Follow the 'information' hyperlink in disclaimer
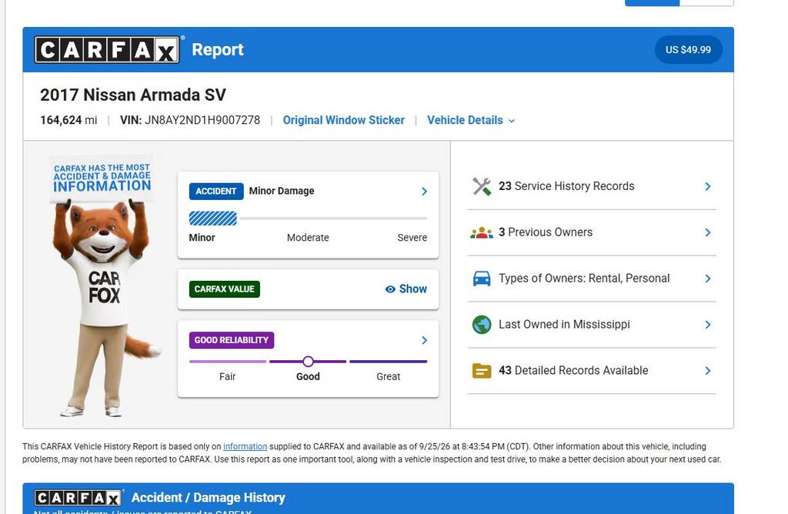Viewport: 788px width, 514px height. point(245,447)
